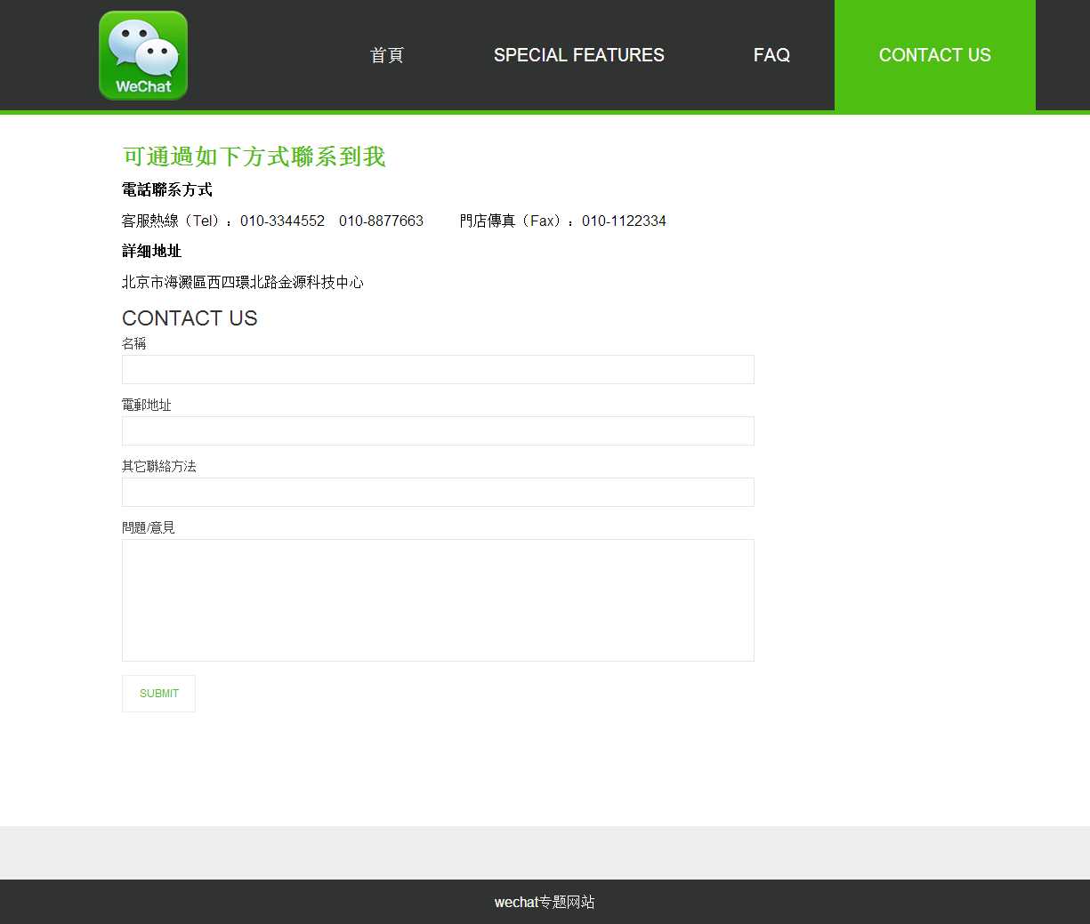This screenshot has height=924, width=1090.
Task: Click the fax number 010-1122334
Action: pos(624,221)
